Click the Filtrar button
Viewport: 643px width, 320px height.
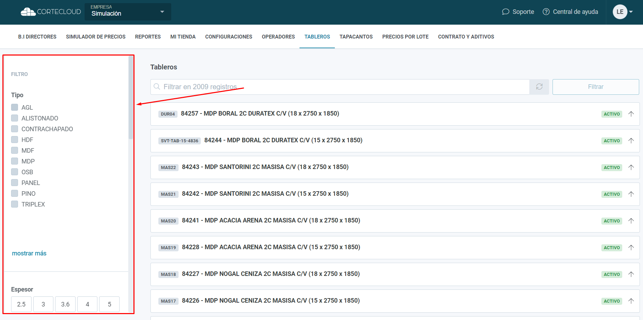(x=596, y=87)
